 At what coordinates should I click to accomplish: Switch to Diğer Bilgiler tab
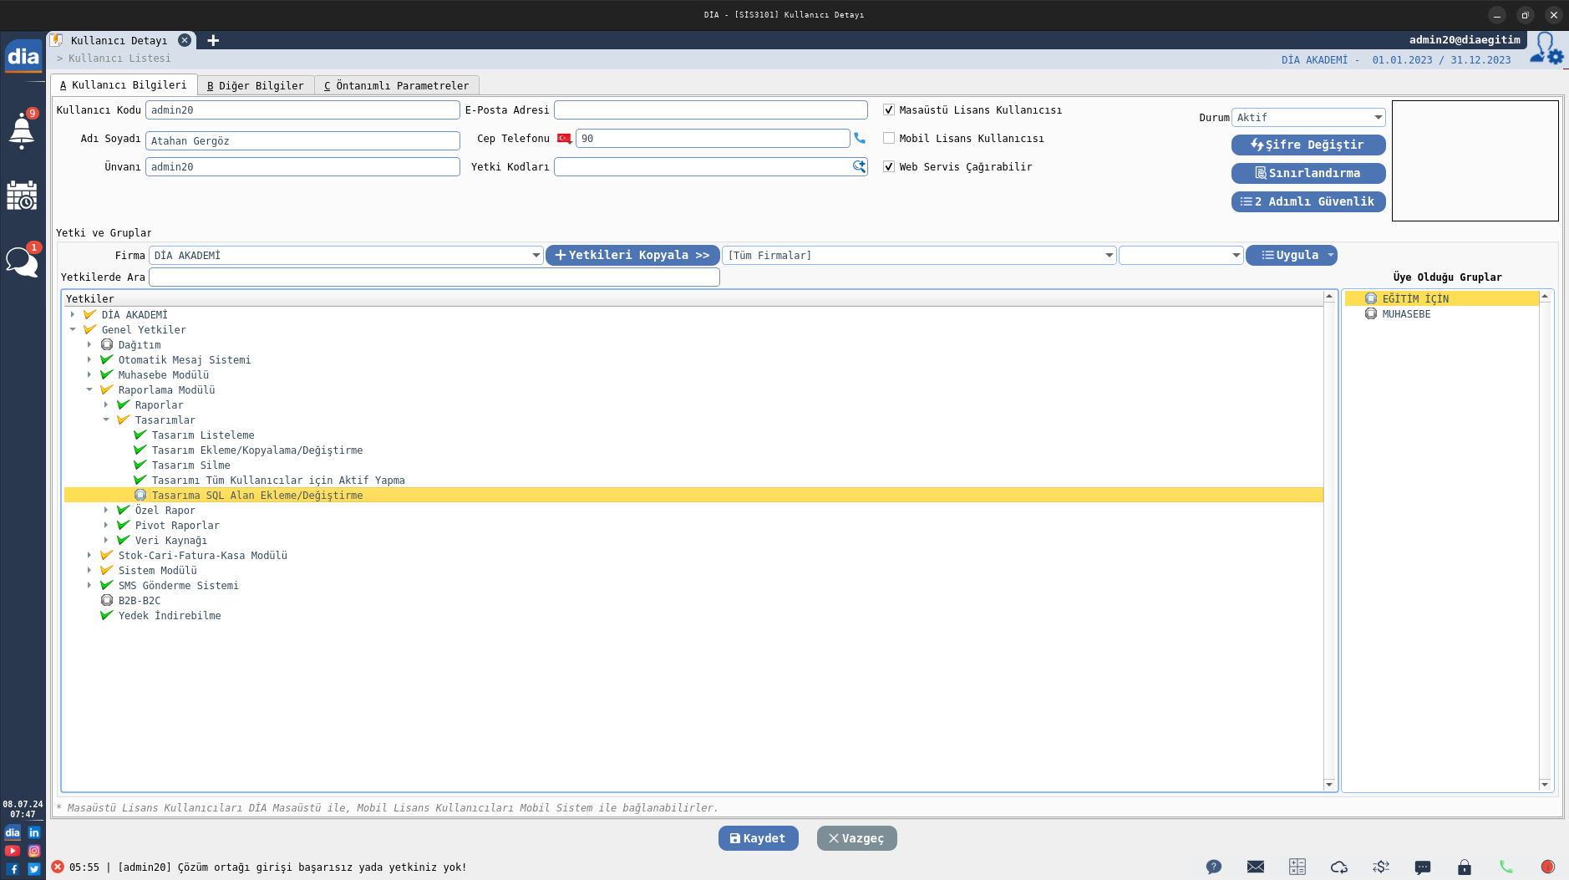256,85
